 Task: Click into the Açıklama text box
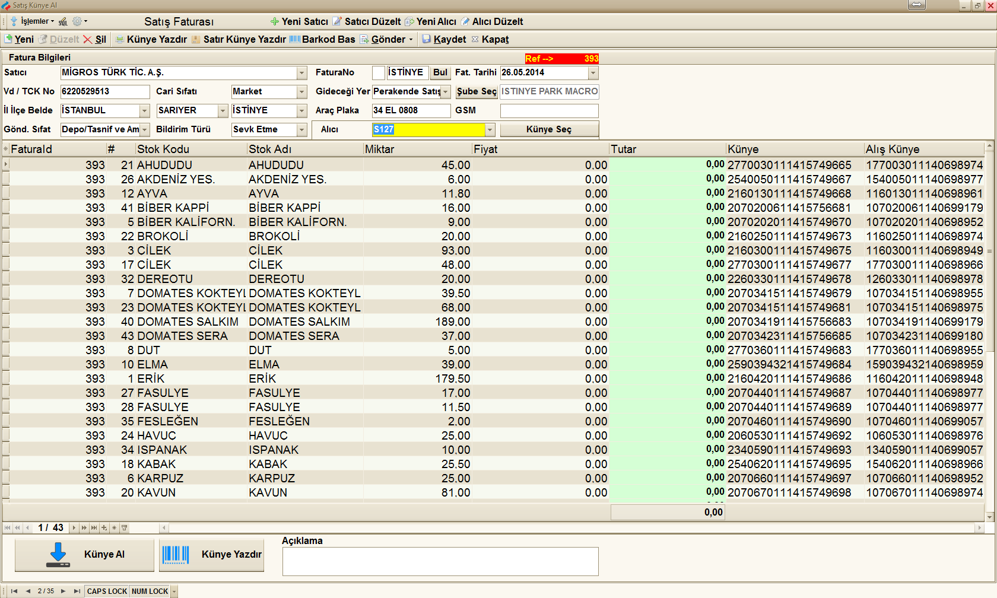[x=440, y=561]
